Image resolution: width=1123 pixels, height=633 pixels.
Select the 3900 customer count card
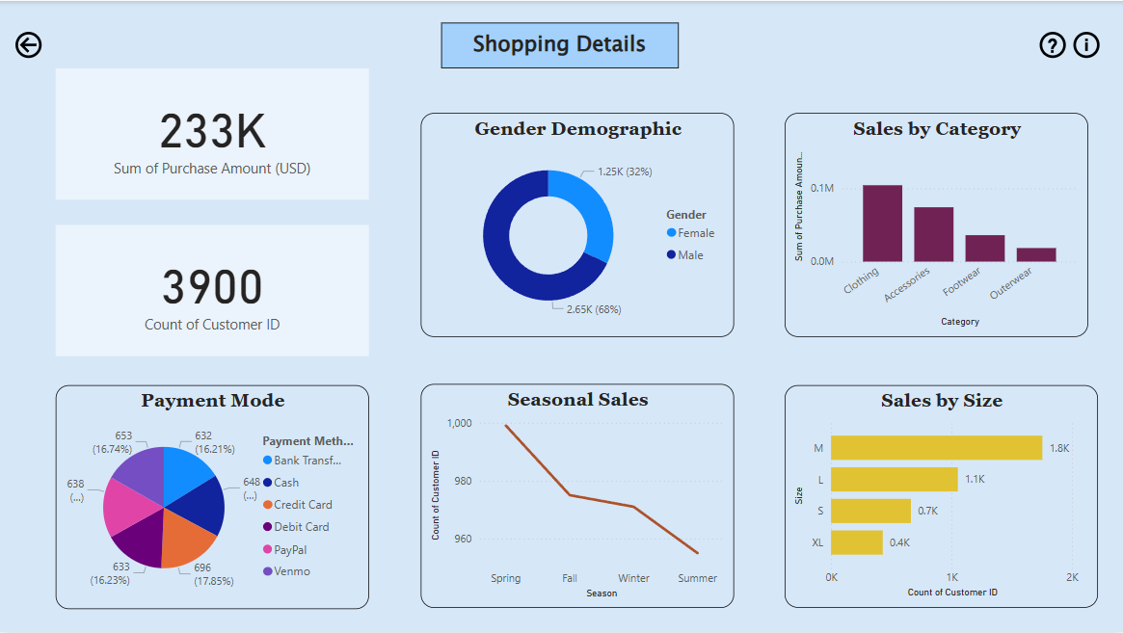point(212,291)
